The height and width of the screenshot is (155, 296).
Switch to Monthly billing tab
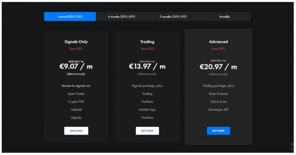point(225,16)
